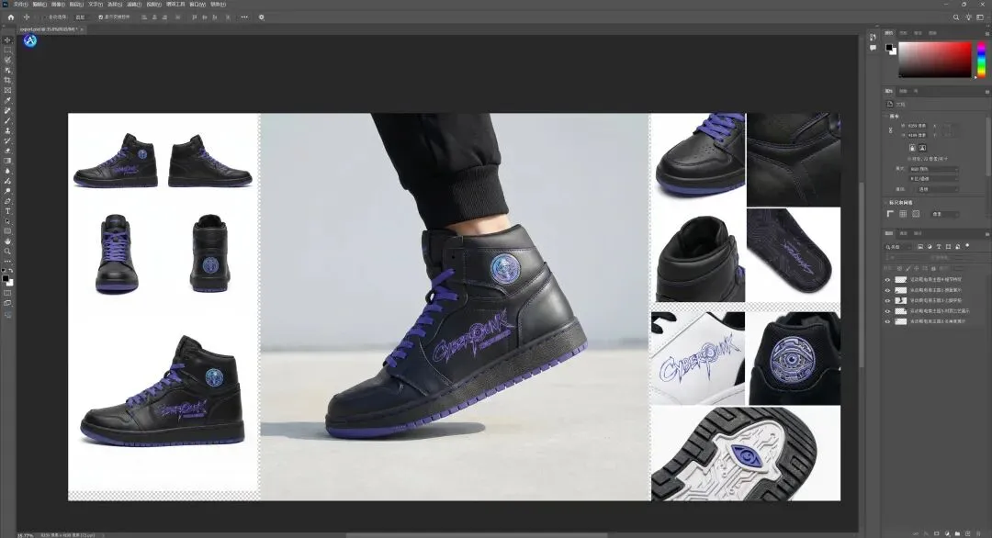Select the Move tool in the toolbox
This screenshot has width=992, height=538.
pos(7,39)
